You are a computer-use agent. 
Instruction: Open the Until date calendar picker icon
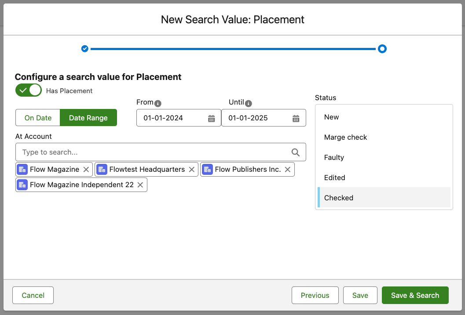click(x=296, y=118)
